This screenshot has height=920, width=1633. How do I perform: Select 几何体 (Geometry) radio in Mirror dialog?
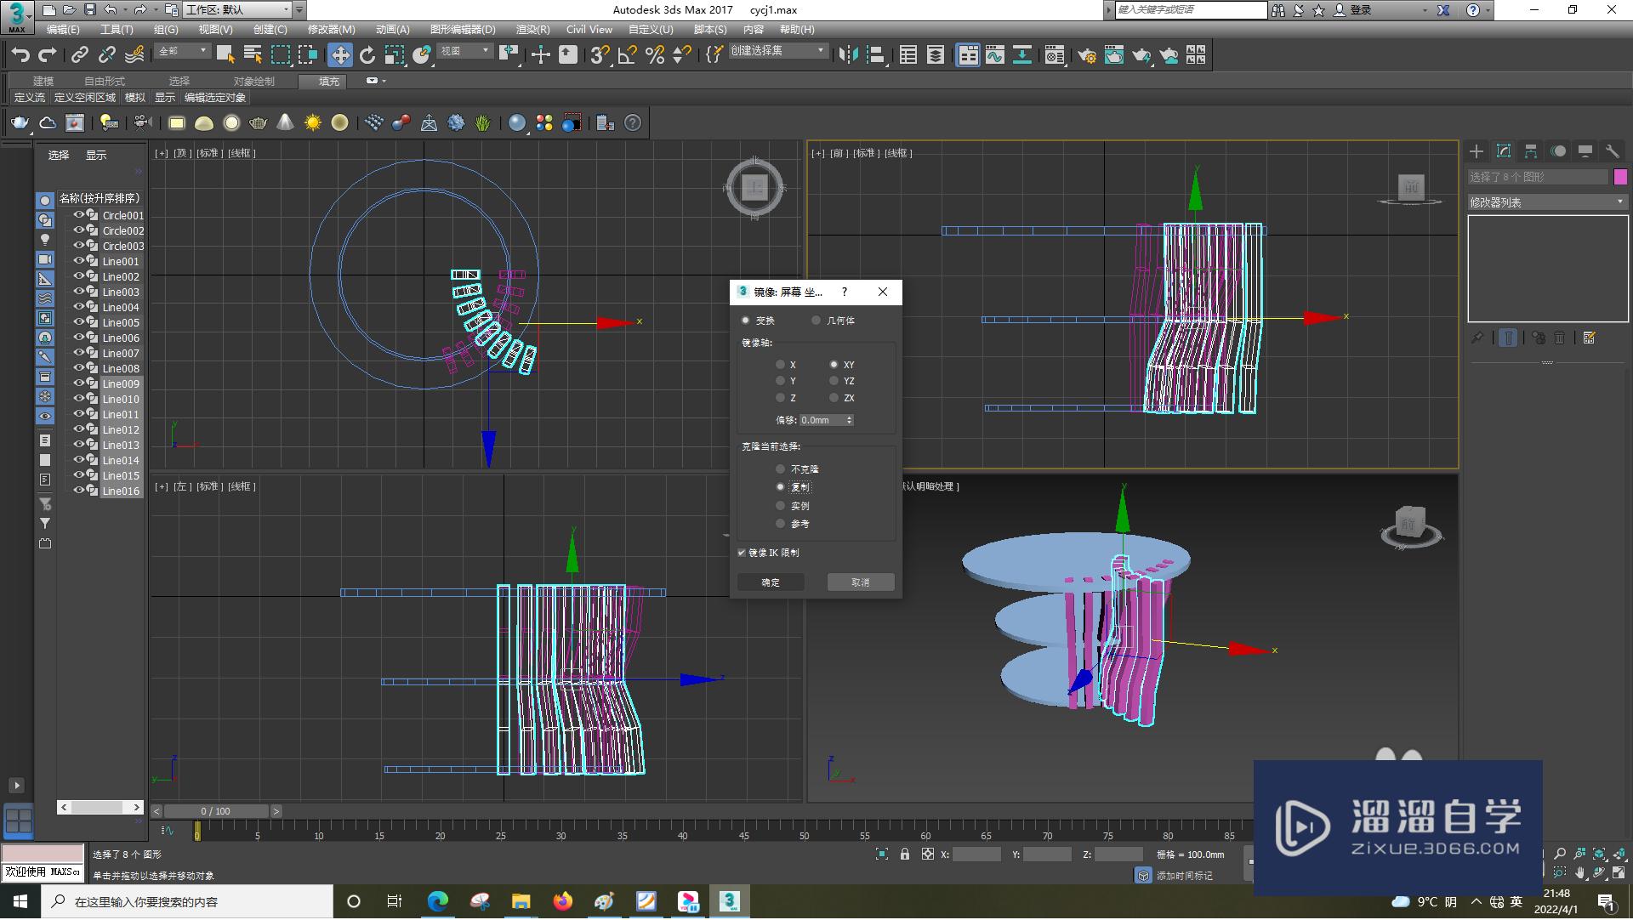click(816, 321)
